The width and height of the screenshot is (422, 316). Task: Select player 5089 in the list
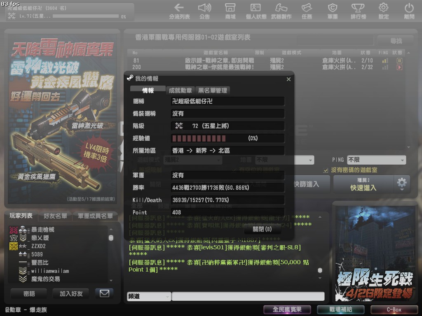pyautogui.click(x=58, y=254)
